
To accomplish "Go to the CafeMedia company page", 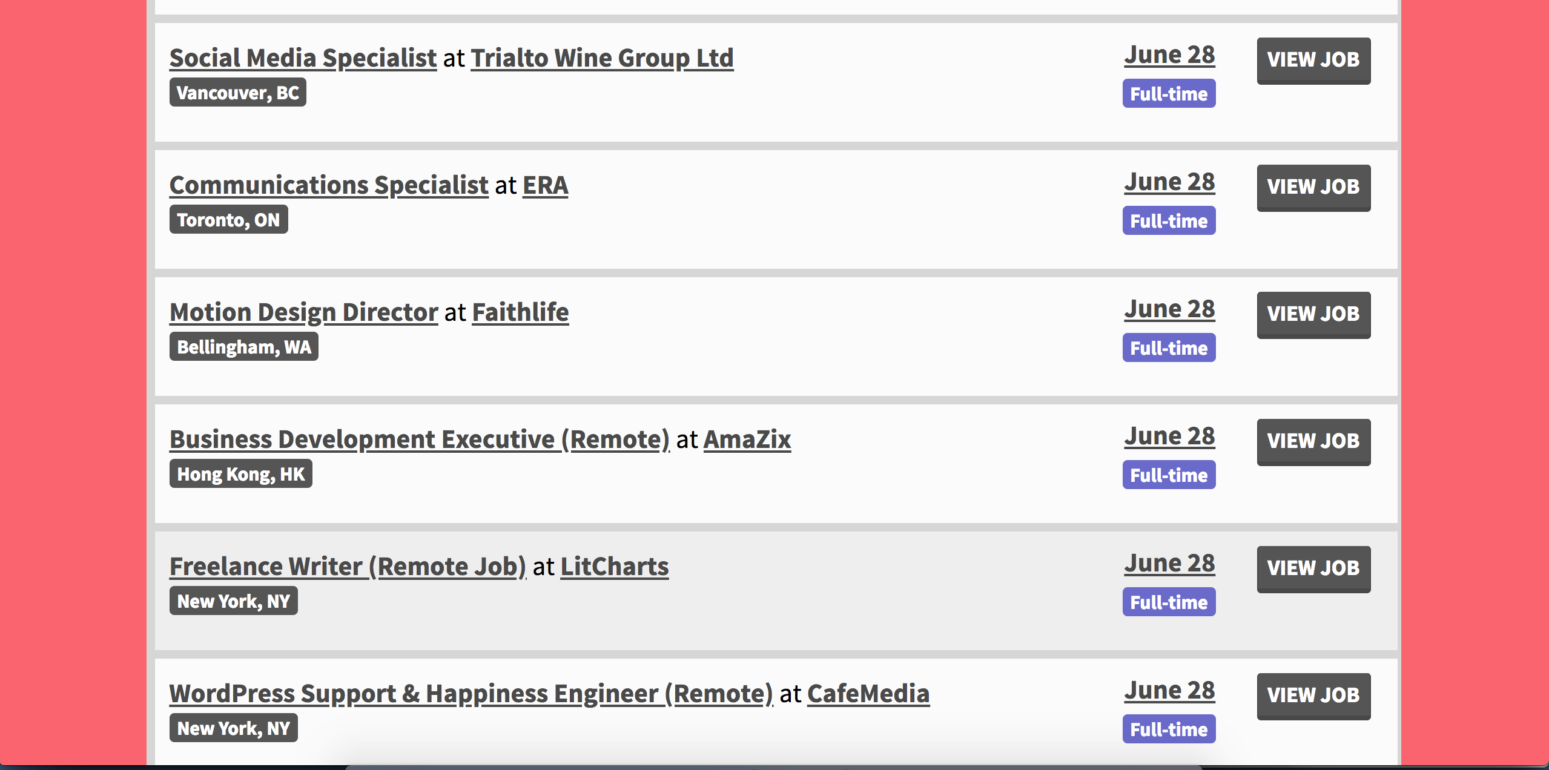I will pyautogui.click(x=868, y=694).
